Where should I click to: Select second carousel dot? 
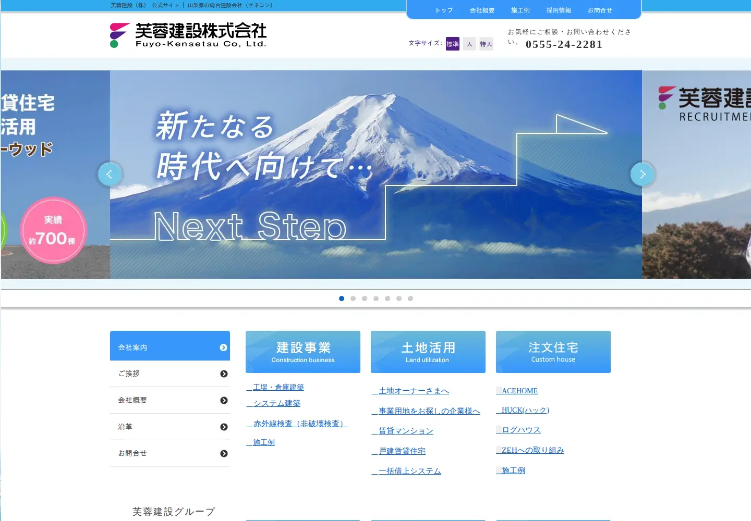click(353, 299)
